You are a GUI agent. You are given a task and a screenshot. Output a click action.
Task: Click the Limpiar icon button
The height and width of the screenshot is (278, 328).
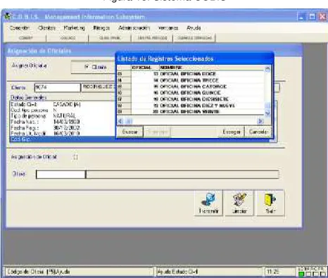point(239,203)
